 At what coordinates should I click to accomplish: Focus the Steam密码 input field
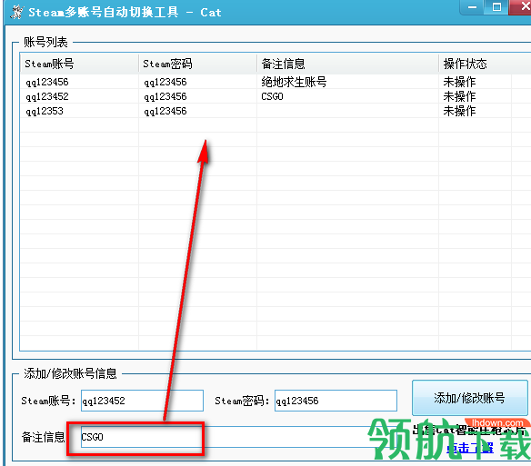pos(336,401)
